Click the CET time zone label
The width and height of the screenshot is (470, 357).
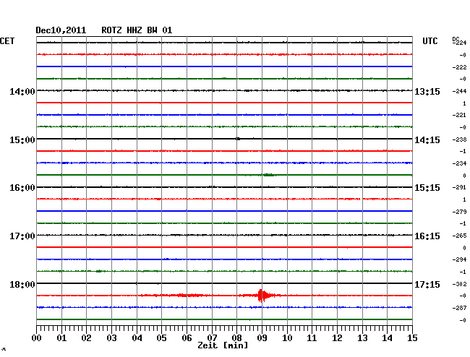[7, 41]
